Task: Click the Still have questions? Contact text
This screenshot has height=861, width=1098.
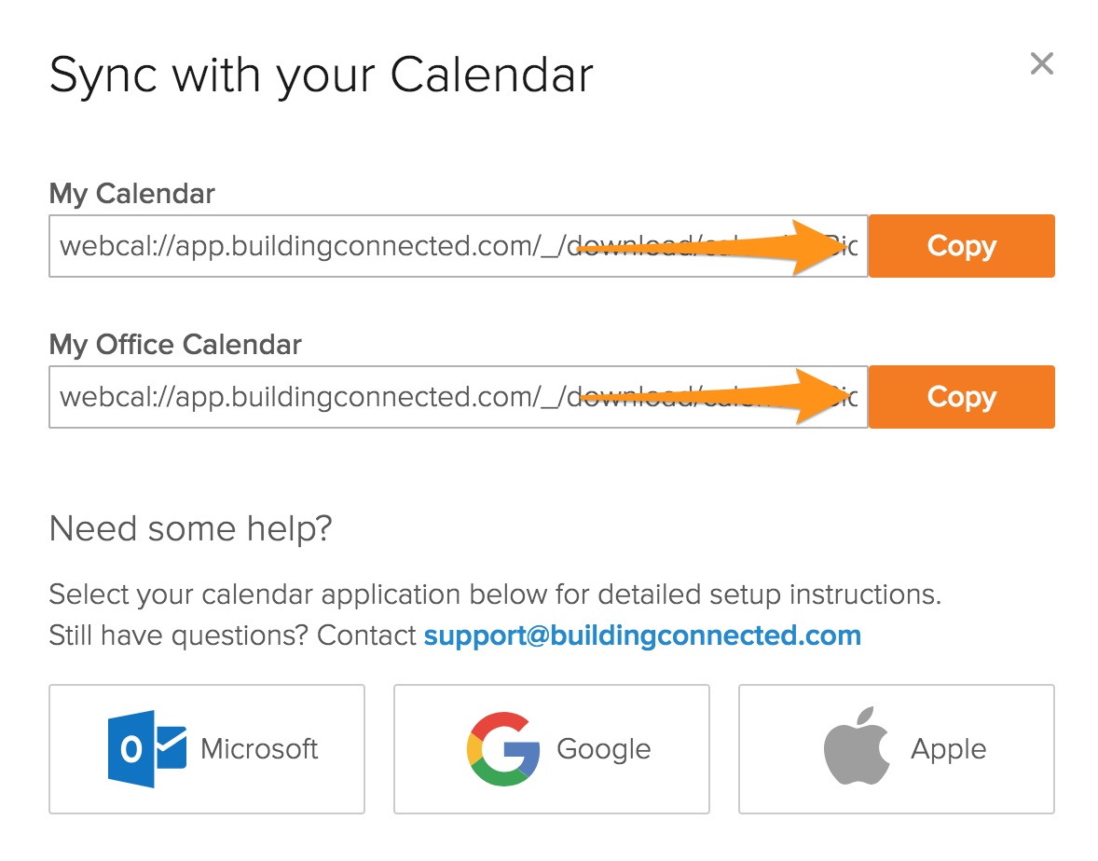Action: coord(232,636)
